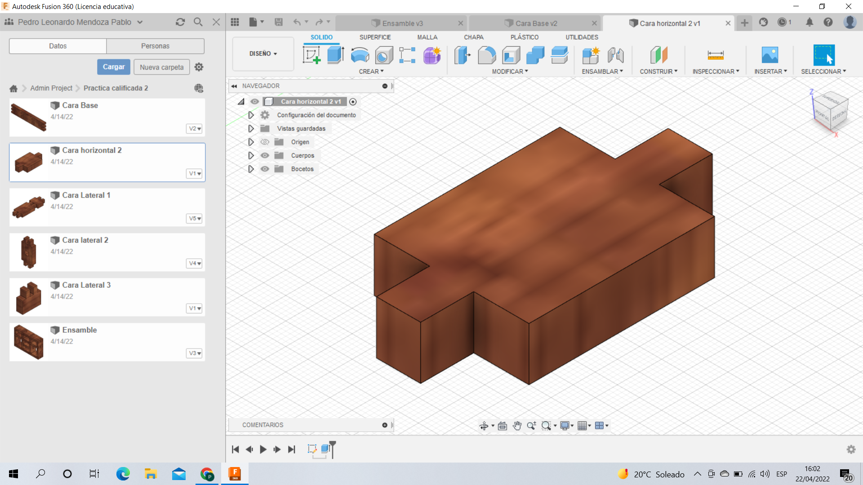863x485 pixels.
Task: Click the Nueva carpeta button
Action: (161, 67)
